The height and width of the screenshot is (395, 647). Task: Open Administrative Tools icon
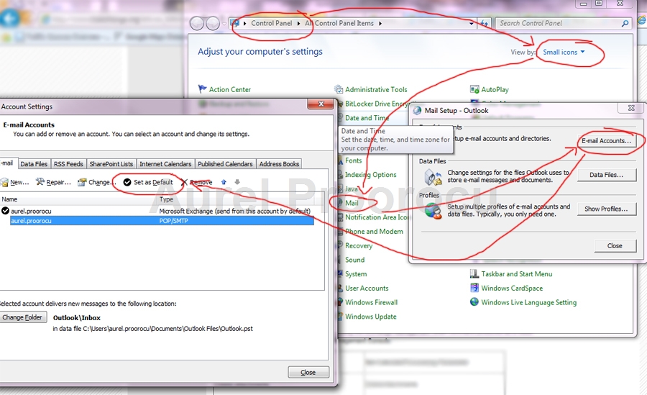point(339,89)
